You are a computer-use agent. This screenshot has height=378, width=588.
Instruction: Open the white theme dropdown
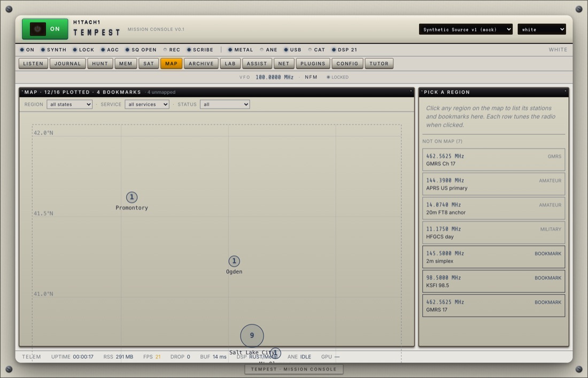point(541,29)
